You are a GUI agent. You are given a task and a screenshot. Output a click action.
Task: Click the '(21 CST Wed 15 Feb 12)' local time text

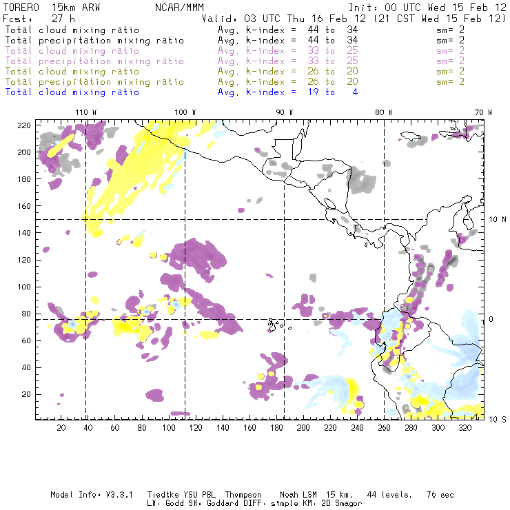click(x=440, y=19)
